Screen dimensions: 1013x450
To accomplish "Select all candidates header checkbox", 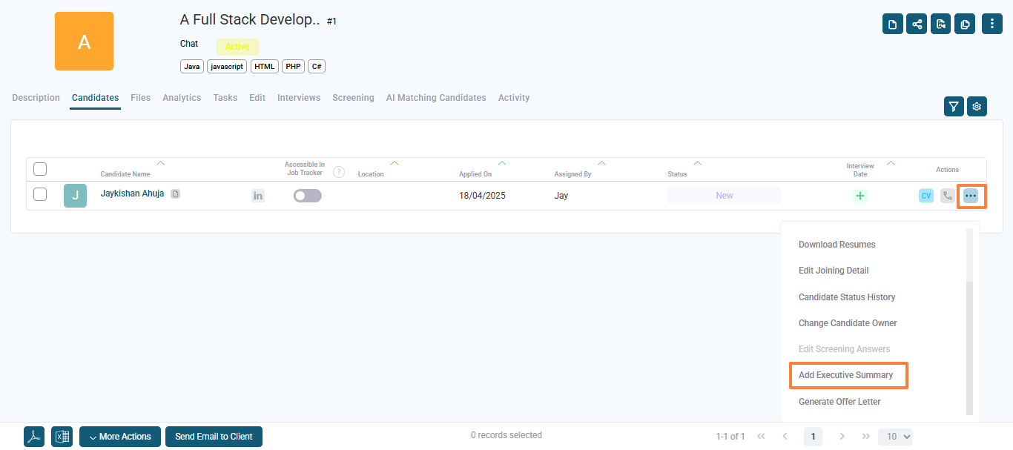I will (x=40, y=169).
